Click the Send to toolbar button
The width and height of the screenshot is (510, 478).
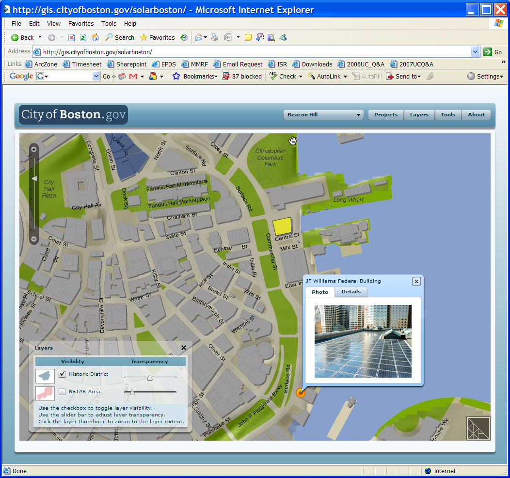pos(403,77)
